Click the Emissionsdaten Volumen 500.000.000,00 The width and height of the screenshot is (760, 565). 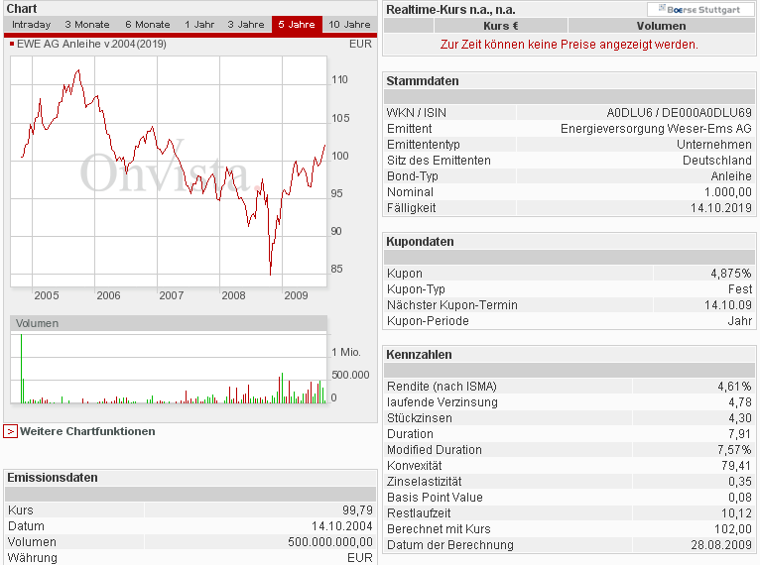[x=330, y=542]
